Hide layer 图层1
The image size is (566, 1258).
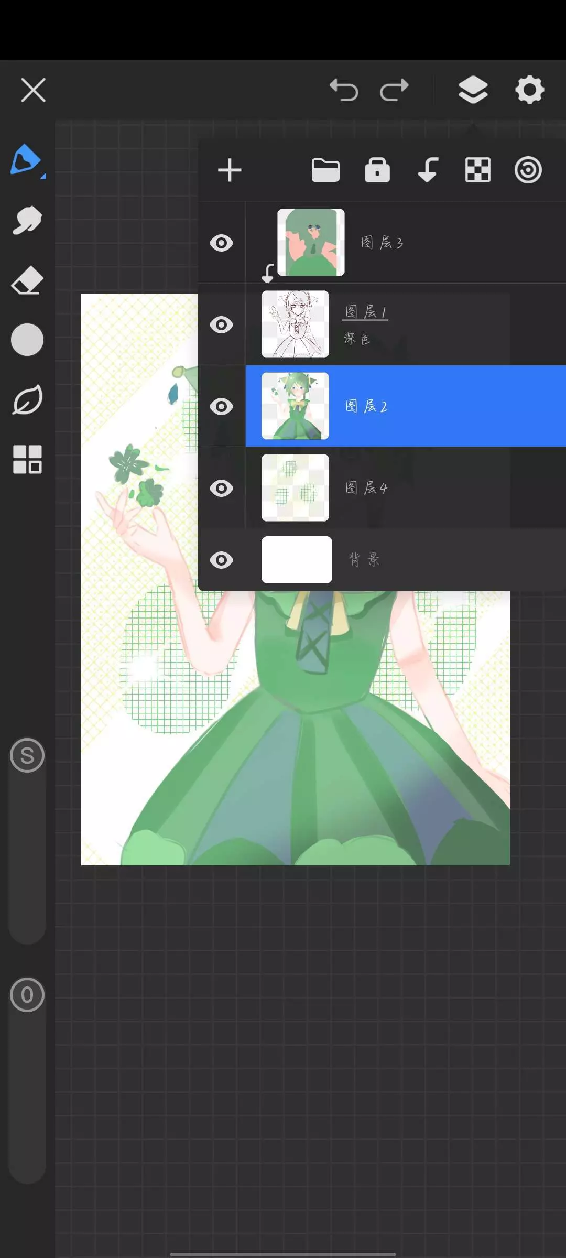(222, 325)
